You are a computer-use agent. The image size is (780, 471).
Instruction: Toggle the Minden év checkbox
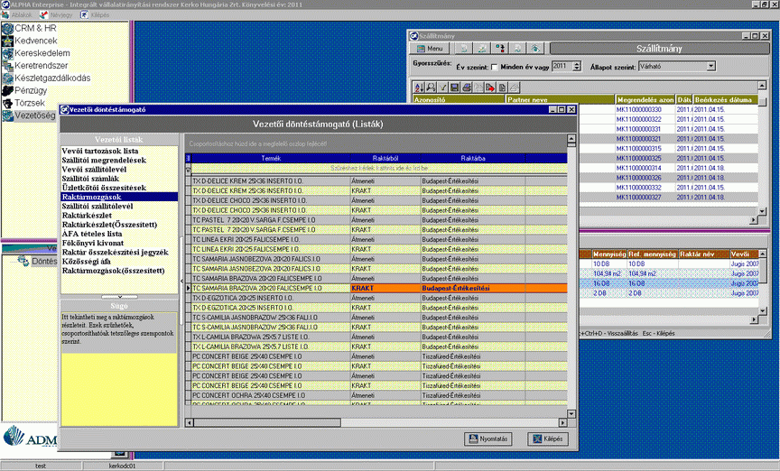495,67
